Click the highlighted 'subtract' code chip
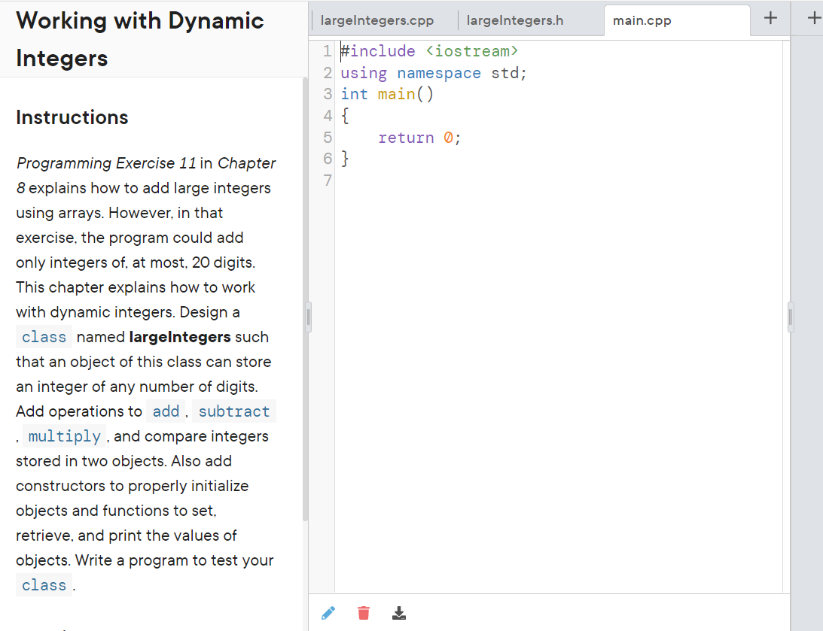 (x=233, y=411)
